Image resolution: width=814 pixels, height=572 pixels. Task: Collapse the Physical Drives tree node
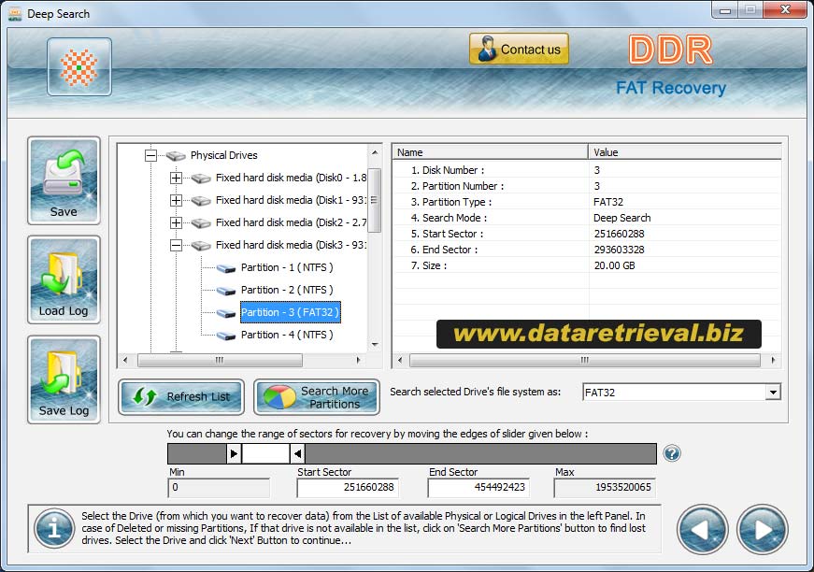click(150, 155)
